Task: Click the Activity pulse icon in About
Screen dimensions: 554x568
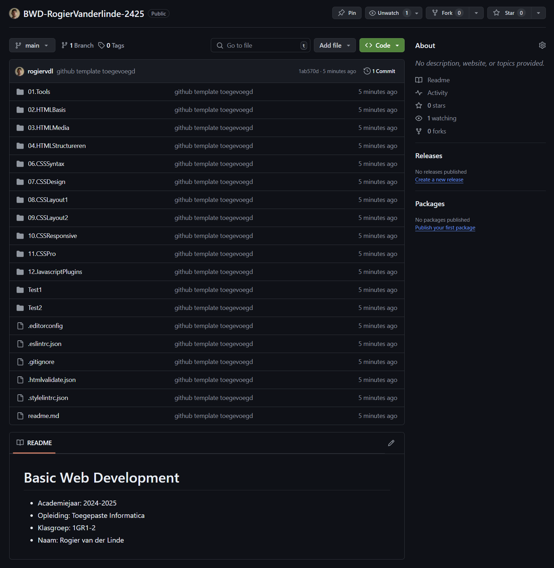Action: 419,93
